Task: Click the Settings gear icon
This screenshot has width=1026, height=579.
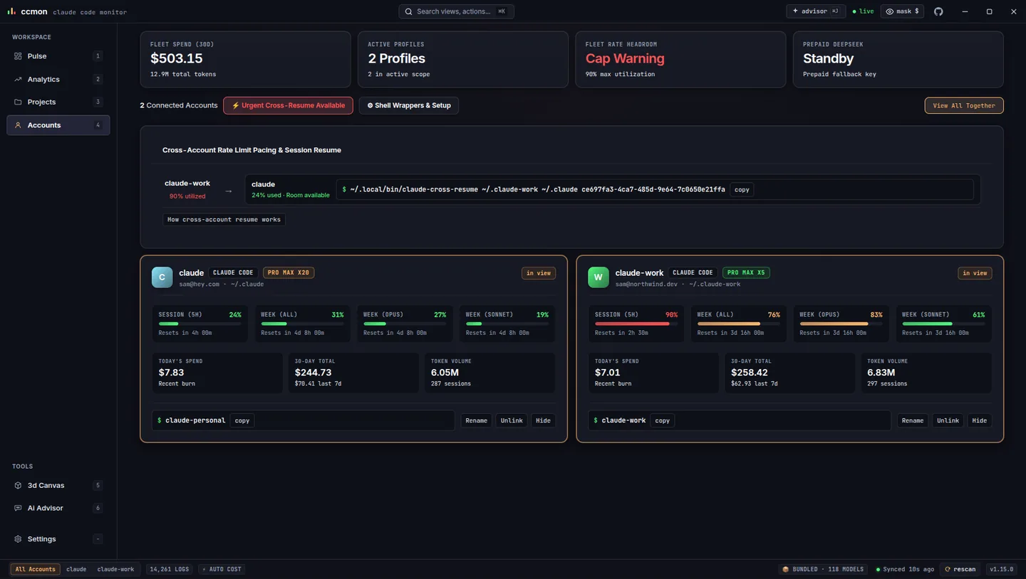Action: tap(18, 539)
